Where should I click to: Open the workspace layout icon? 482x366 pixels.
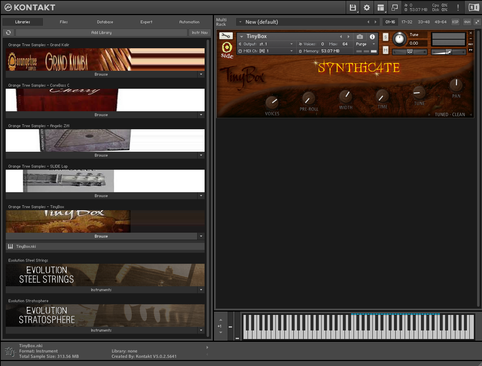[x=381, y=7]
